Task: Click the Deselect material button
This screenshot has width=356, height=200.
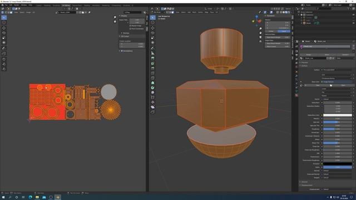Action: [x=345, y=54]
